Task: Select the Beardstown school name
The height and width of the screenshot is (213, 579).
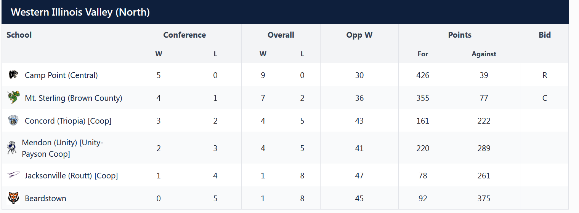Action: click(x=45, y=199)
